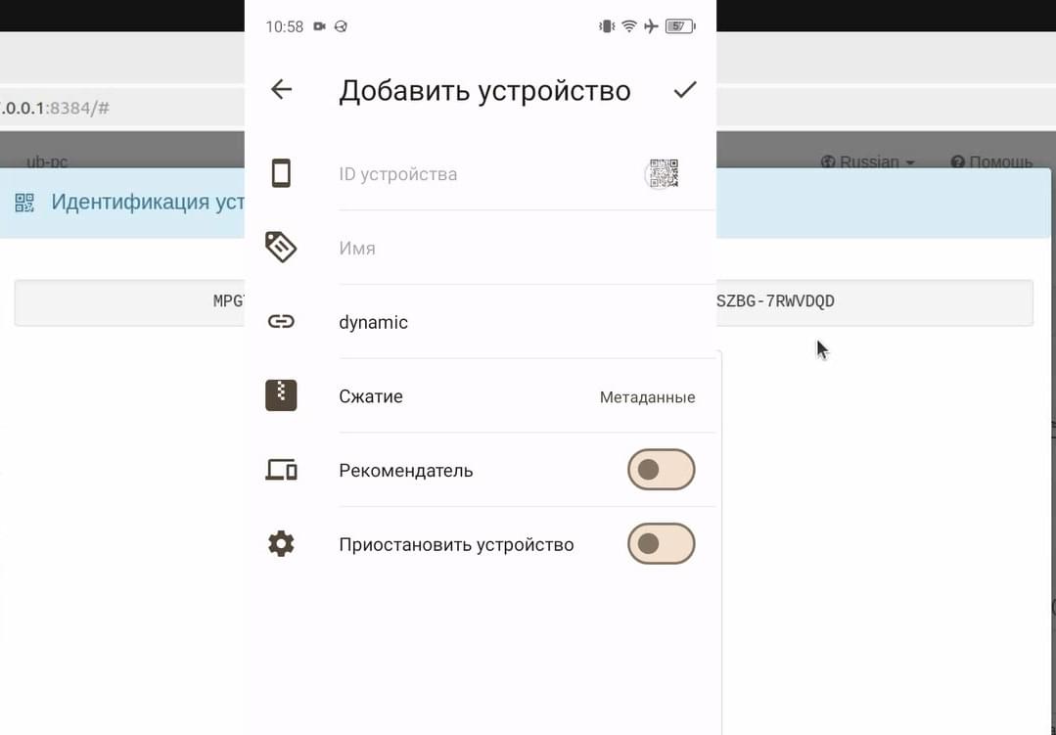Confirm adding device with the checkmark icon
Screen dimensions: 1056x735
684,90
